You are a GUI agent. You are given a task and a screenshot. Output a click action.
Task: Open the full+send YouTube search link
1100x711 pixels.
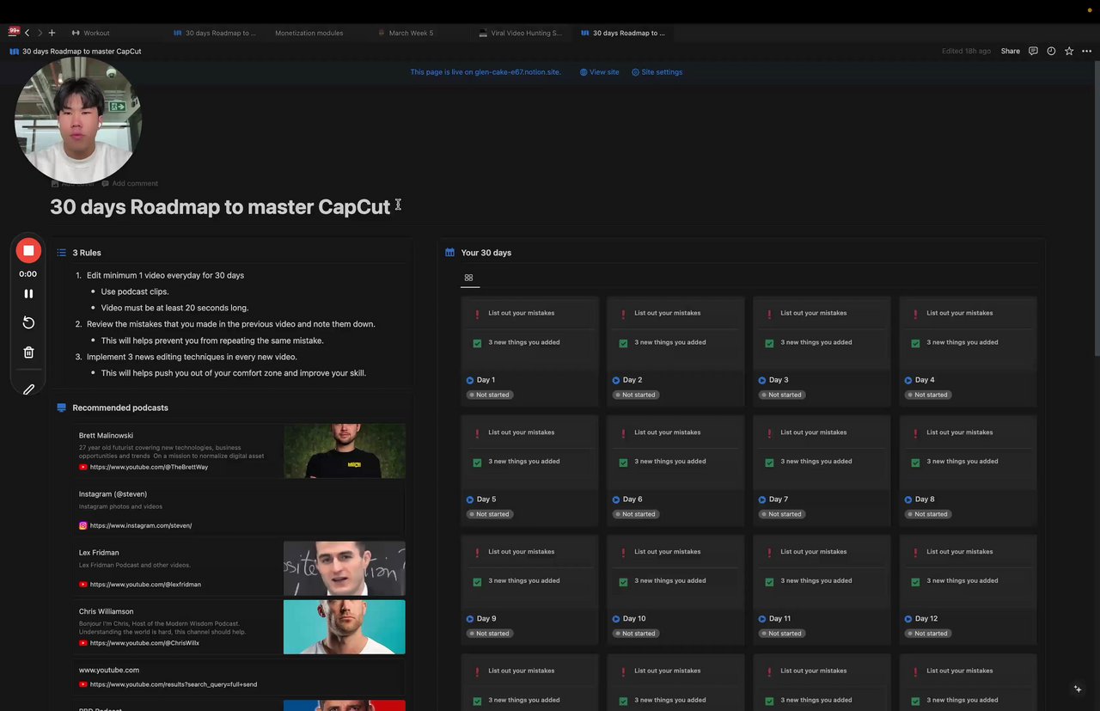174,684
